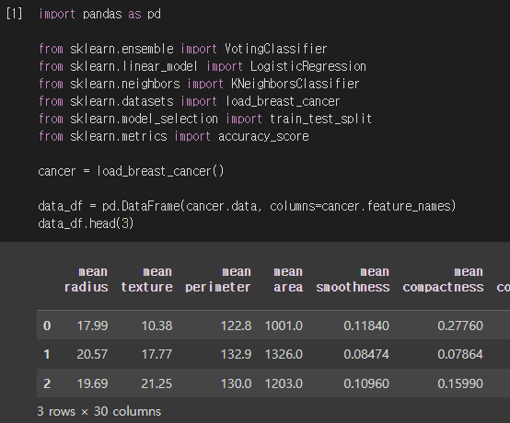The height and width of the screenshot is (423, 510).
Task: Click the train_test_split import line
Action: 205,119
